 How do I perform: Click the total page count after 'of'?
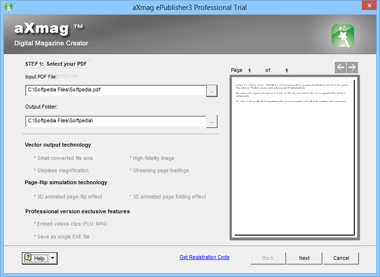[287, 70]
